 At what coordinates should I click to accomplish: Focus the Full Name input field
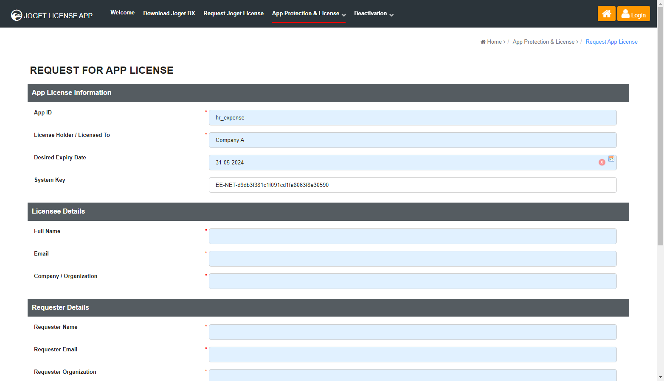[x=412, y=236]
